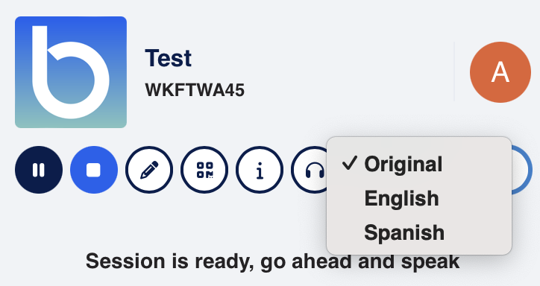Select the session code WKFTWA45
The width and height of the screenshot is (540, 286).
tap(195, 90)
